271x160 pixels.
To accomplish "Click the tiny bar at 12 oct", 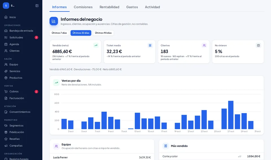I will click(x=131, y=129).
